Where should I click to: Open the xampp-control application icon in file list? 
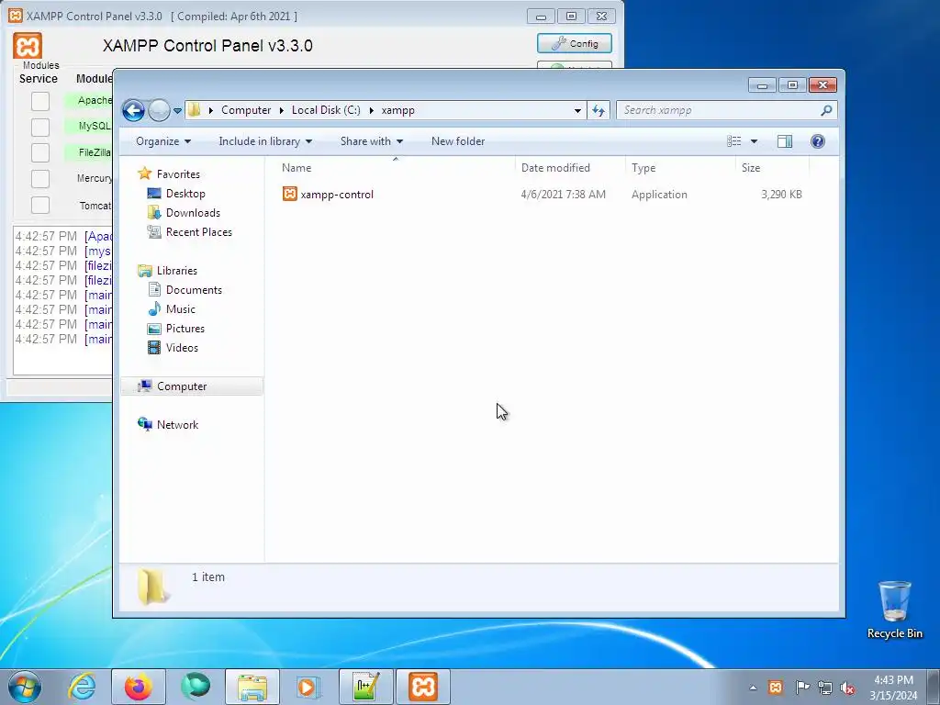coord(289,194)
